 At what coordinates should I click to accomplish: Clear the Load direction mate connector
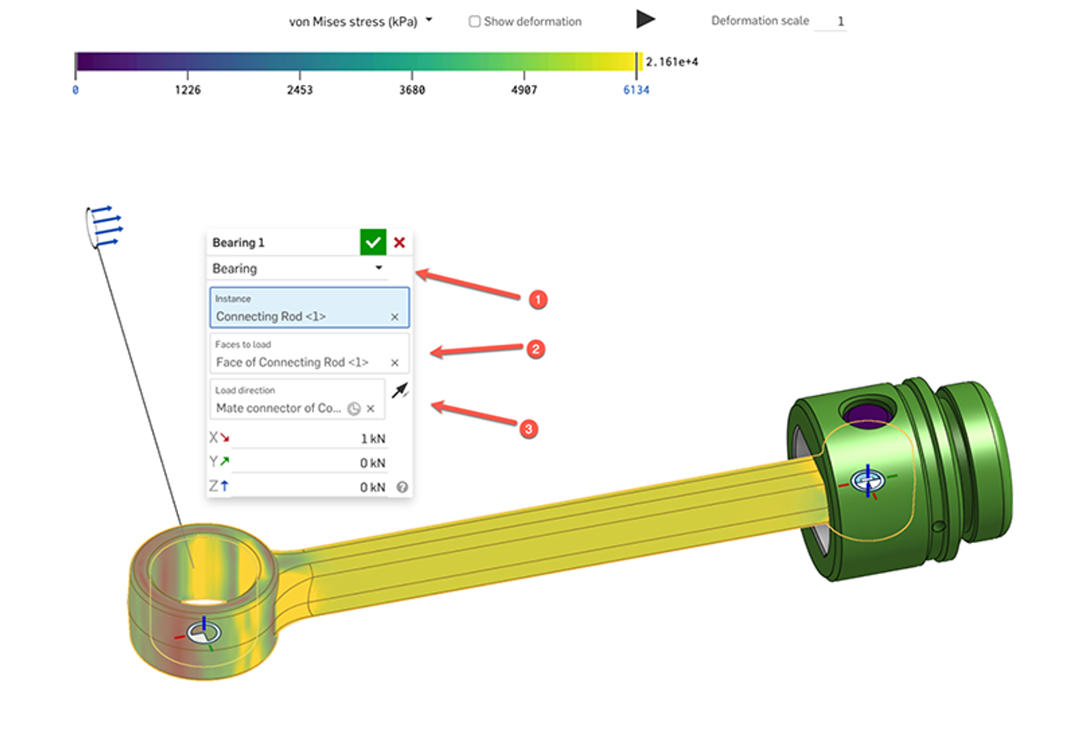click(x=370, y=408)
